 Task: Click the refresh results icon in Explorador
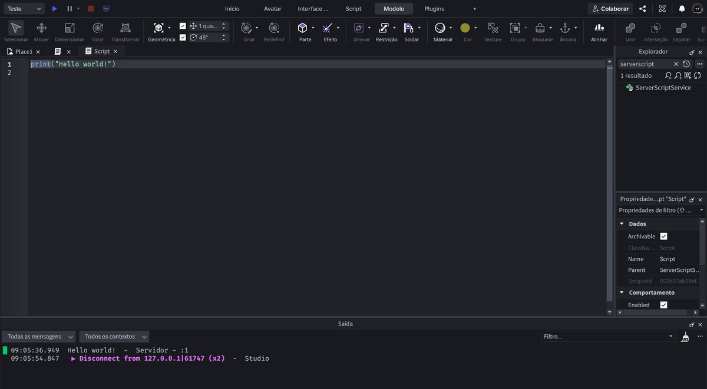[698, 75]
